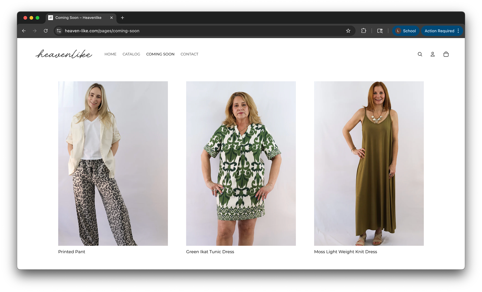
Task: Expand the Action Required three-dot menu
Action: [458, 31]
